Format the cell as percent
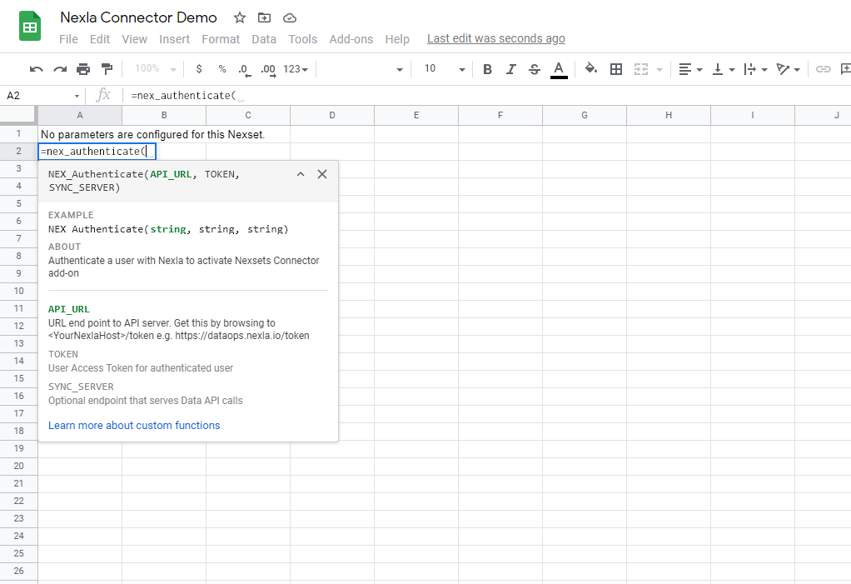The width and height of the screenshot is (851, 584). (222, 69)
